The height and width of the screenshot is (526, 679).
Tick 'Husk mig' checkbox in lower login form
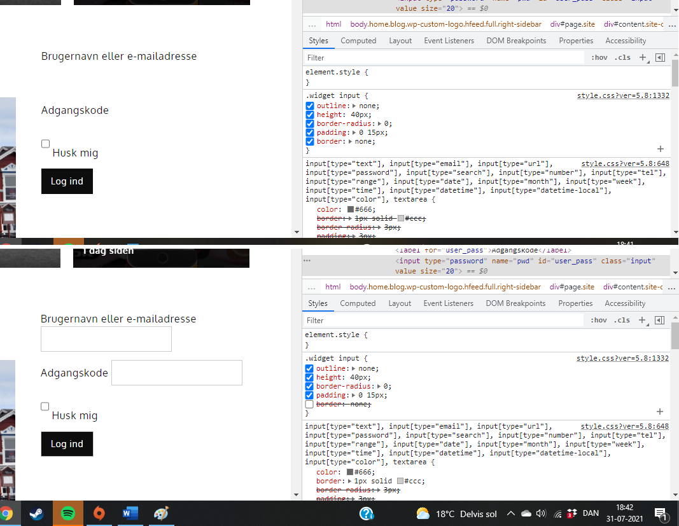click(45, 406)
